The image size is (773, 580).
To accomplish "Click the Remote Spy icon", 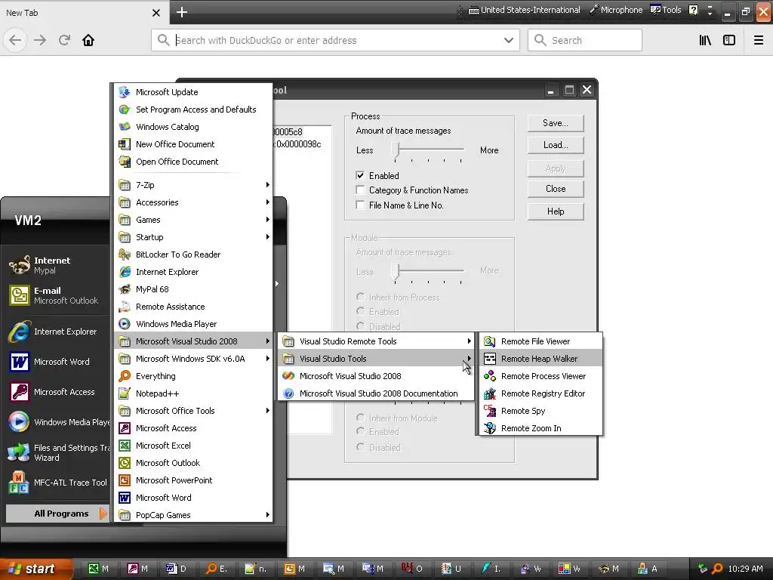I will coord(489,411).
